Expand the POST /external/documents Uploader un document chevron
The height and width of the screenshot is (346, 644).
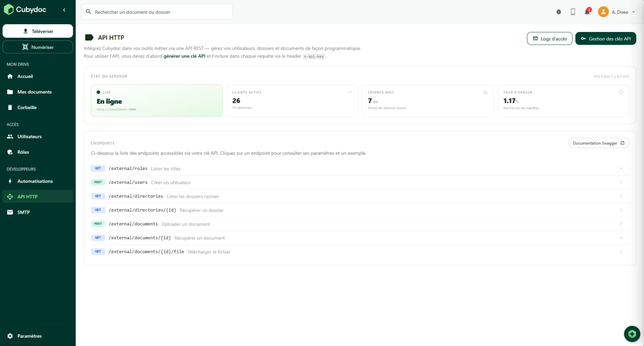coord(621,224)
